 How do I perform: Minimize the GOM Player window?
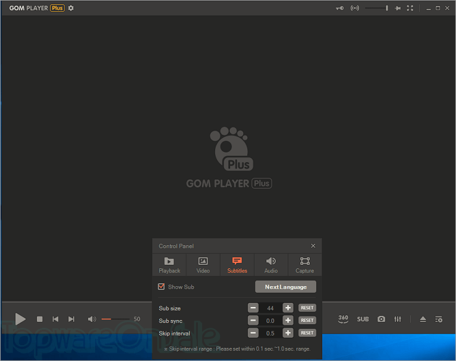429,8
